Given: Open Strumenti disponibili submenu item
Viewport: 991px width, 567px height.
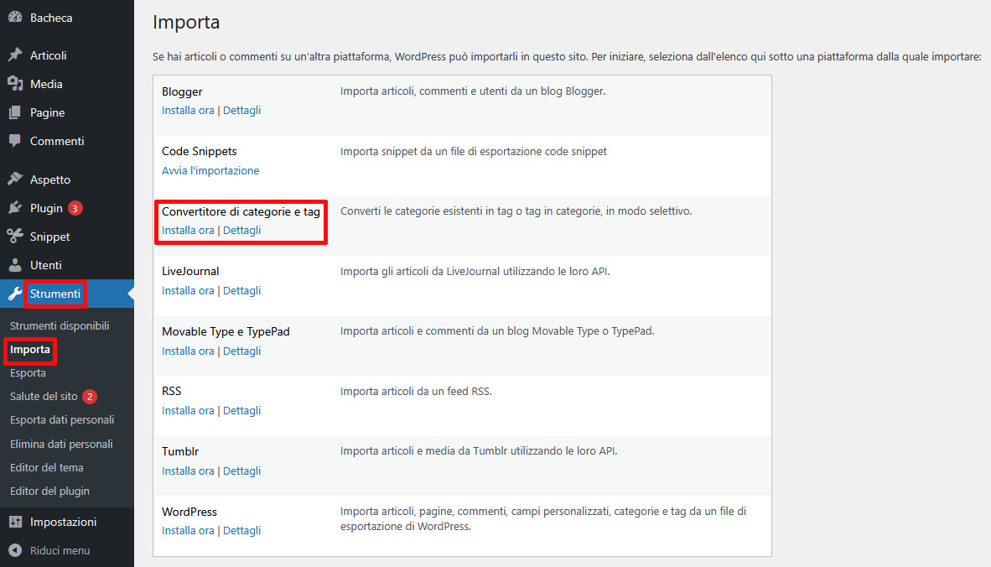Looking at the screenshot, I should [60, 325].
